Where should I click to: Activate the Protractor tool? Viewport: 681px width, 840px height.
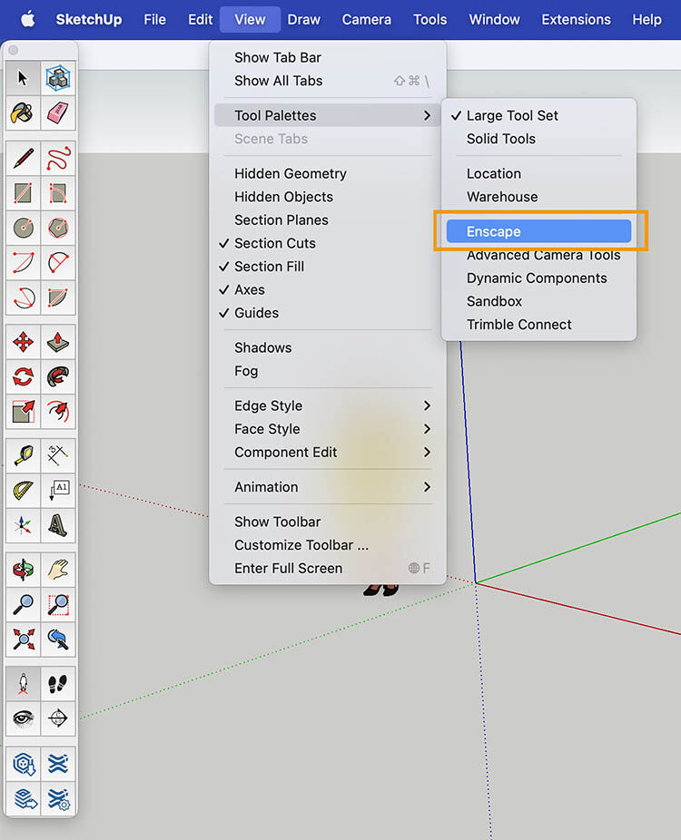coord(23,490)
